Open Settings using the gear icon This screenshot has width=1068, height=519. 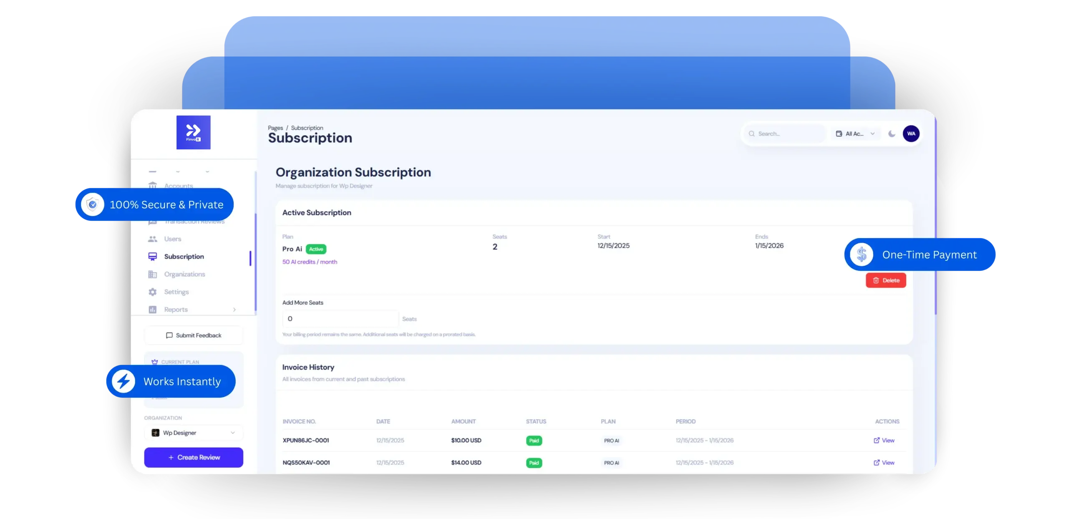pos(153,292)
